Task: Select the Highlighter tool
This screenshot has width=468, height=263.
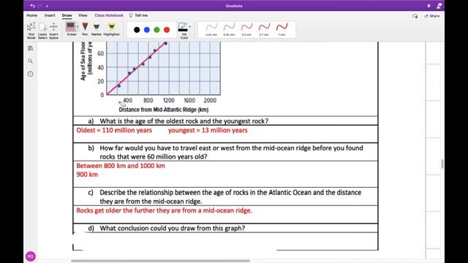Action: tap(112, 29)
